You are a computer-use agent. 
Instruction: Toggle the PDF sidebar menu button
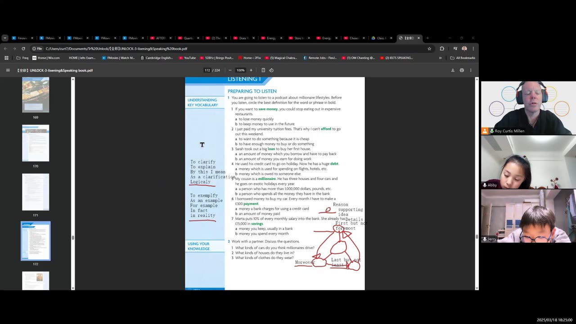(x=8, y=70)
